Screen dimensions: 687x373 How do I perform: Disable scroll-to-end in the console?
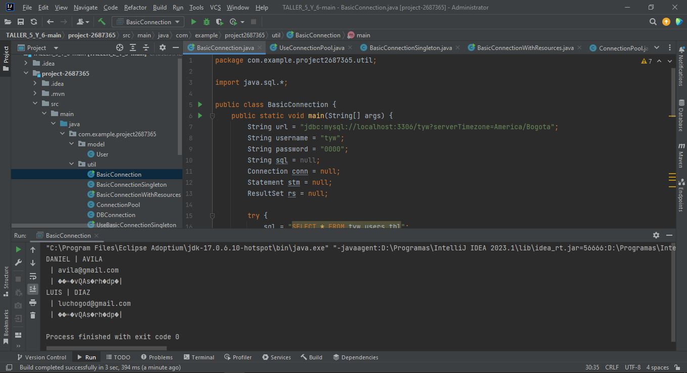[x=33, y=289]
